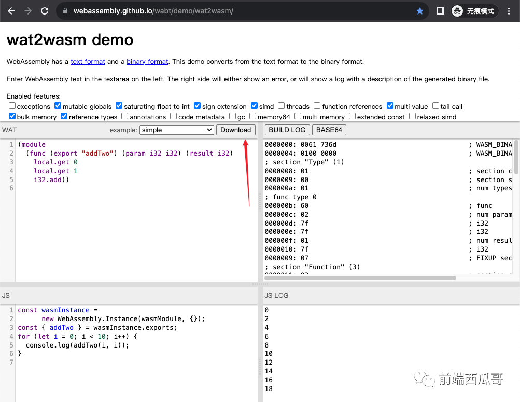Enable the exceptions checkbox
The width and height of the screenshot is (520, 402).
(12, 106)
